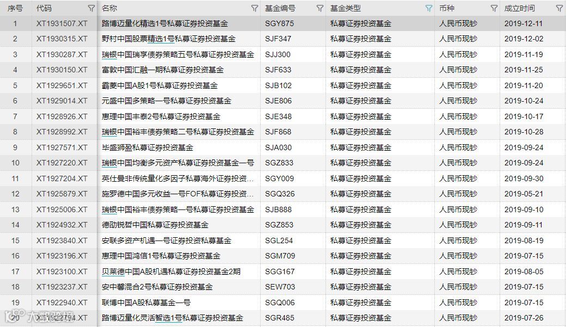Click the 名称 column header label
566x327 pixels.
coord(109,8)
